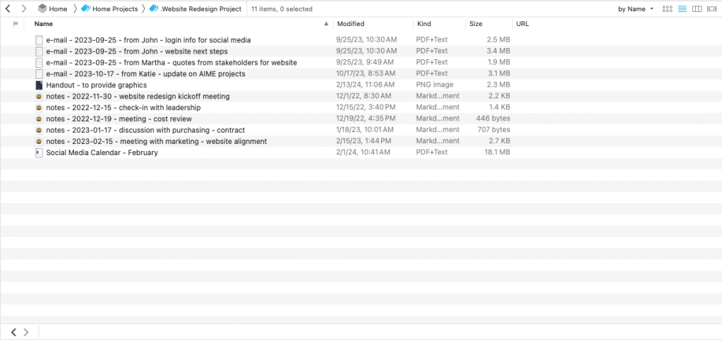Go to Home Projects in breadcrumb
The width and height of the screenshot is (722, 340).
(x=109, y=9)
